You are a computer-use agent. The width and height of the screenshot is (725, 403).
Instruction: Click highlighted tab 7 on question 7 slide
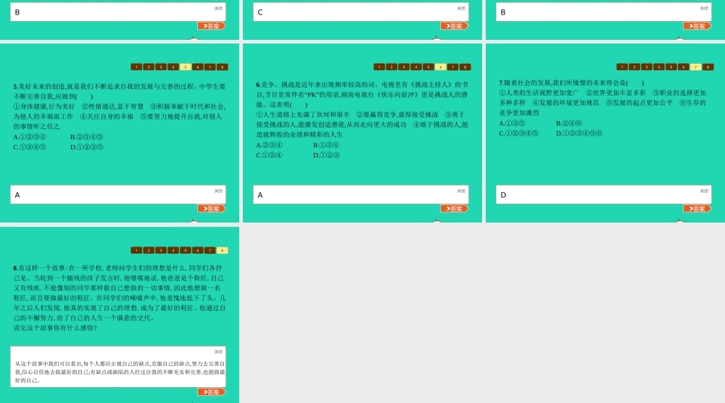tap(695, 67)
